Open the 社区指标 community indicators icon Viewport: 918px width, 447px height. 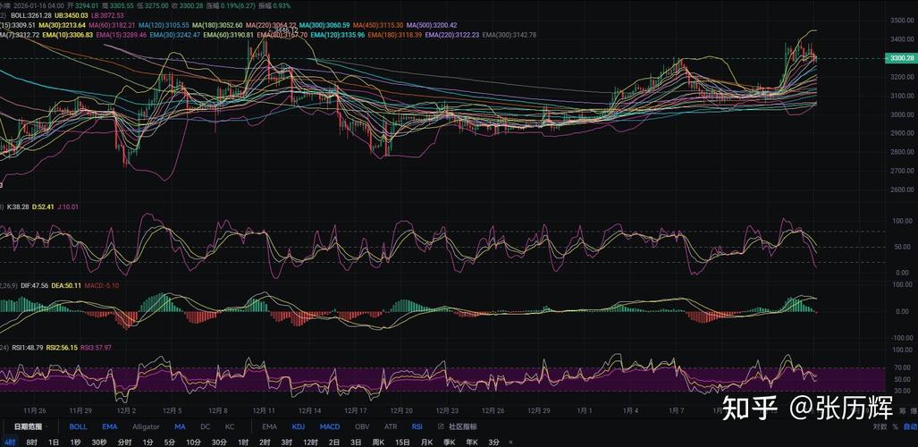pos(442,427)
